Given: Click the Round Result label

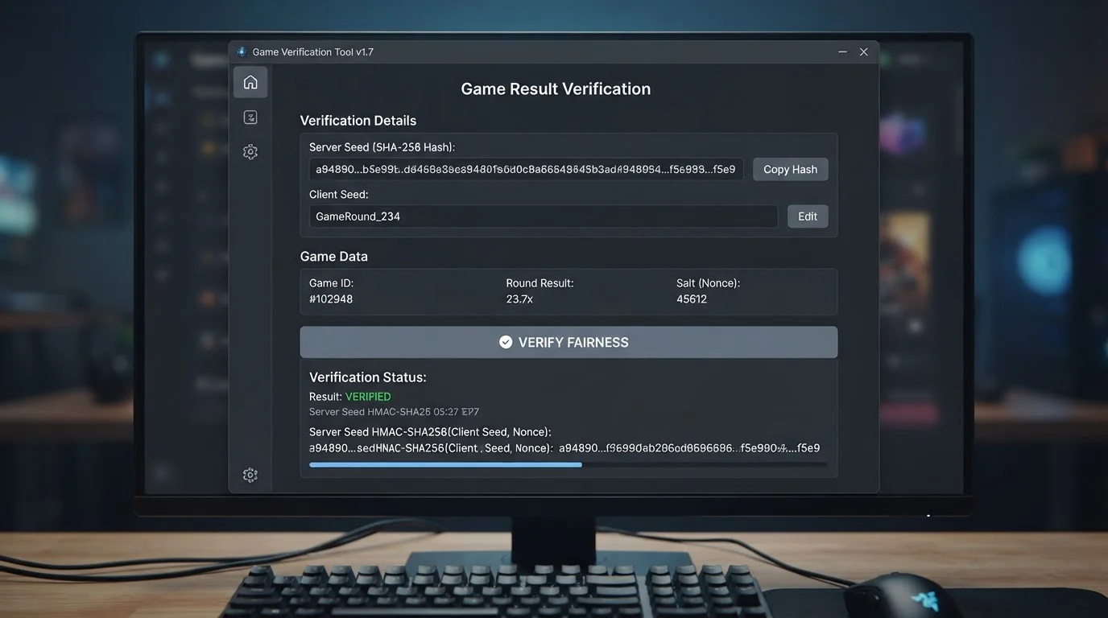Looking at the screenshot, I should pos(540,283).
